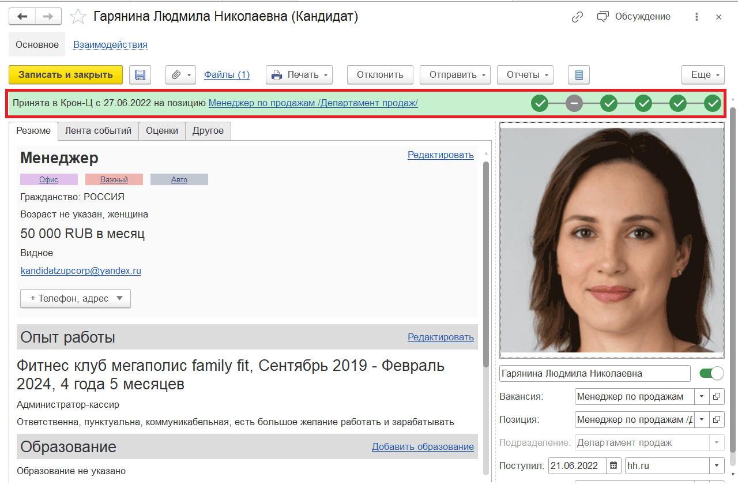Toggle the green switch beside candidate name
This screenshot has width=738, height=492.
pyautogui.click(x=711, y=374)
